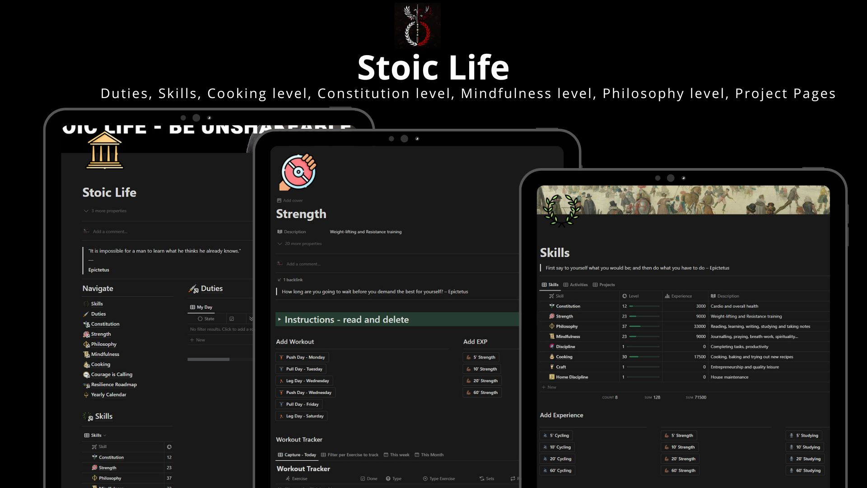This screenshot has height=488, width=867.
Task: Click the Experience bar-chart column icon
Action: tap(667, 296)
